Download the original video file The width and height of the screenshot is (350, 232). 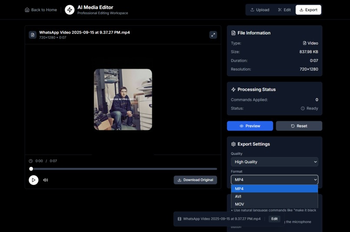[x=195, y=180]
